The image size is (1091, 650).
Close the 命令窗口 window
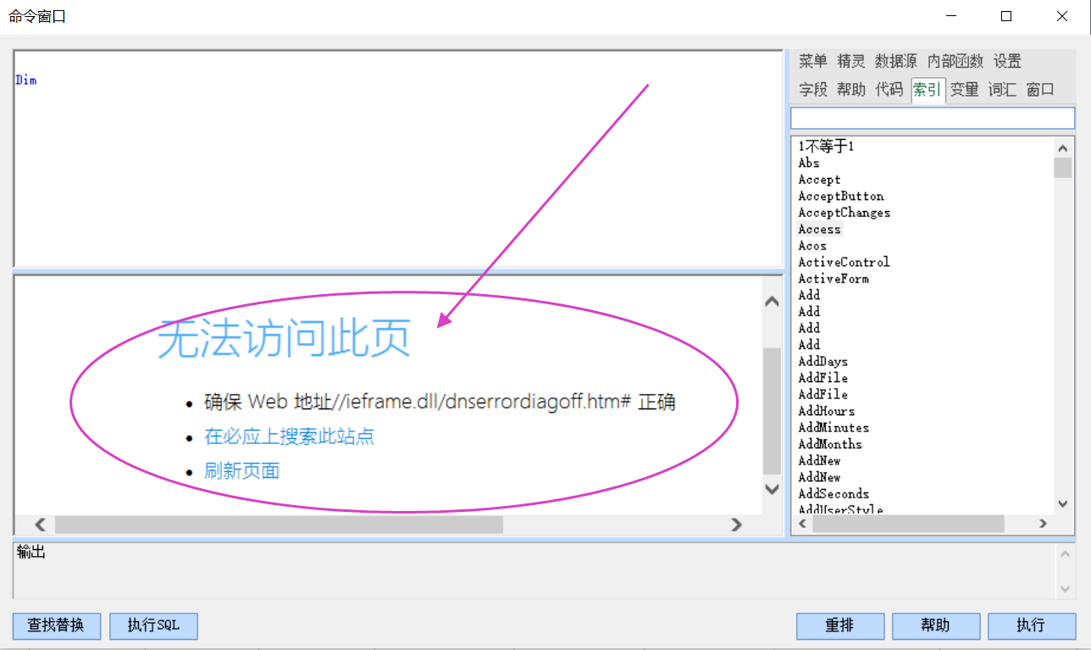tap(1061, 16)
